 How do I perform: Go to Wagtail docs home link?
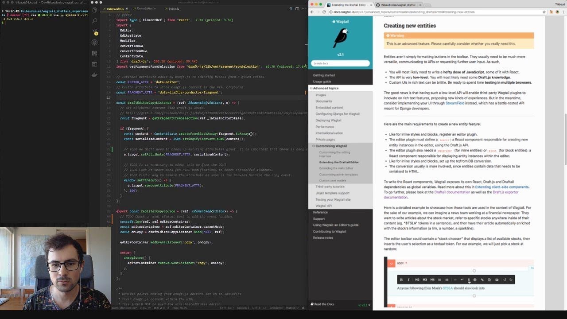(340, 21)
